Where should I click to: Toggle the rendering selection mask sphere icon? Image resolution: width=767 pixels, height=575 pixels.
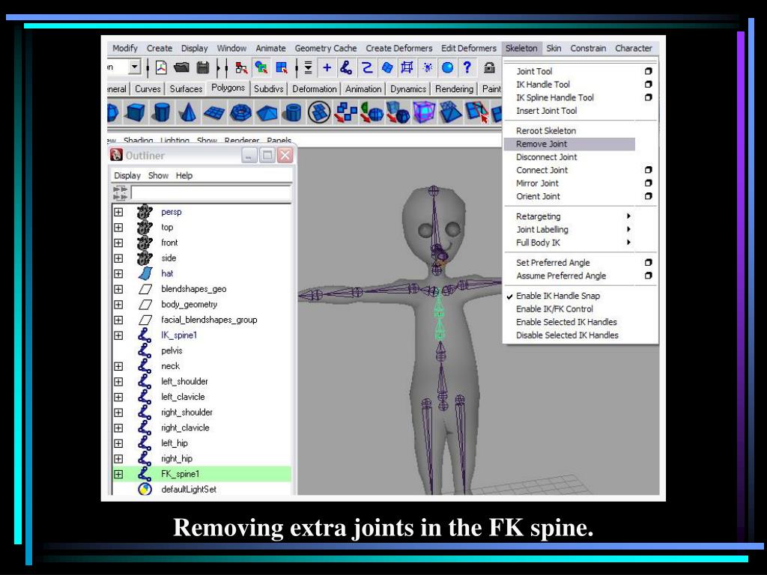[x=447, y=67]
